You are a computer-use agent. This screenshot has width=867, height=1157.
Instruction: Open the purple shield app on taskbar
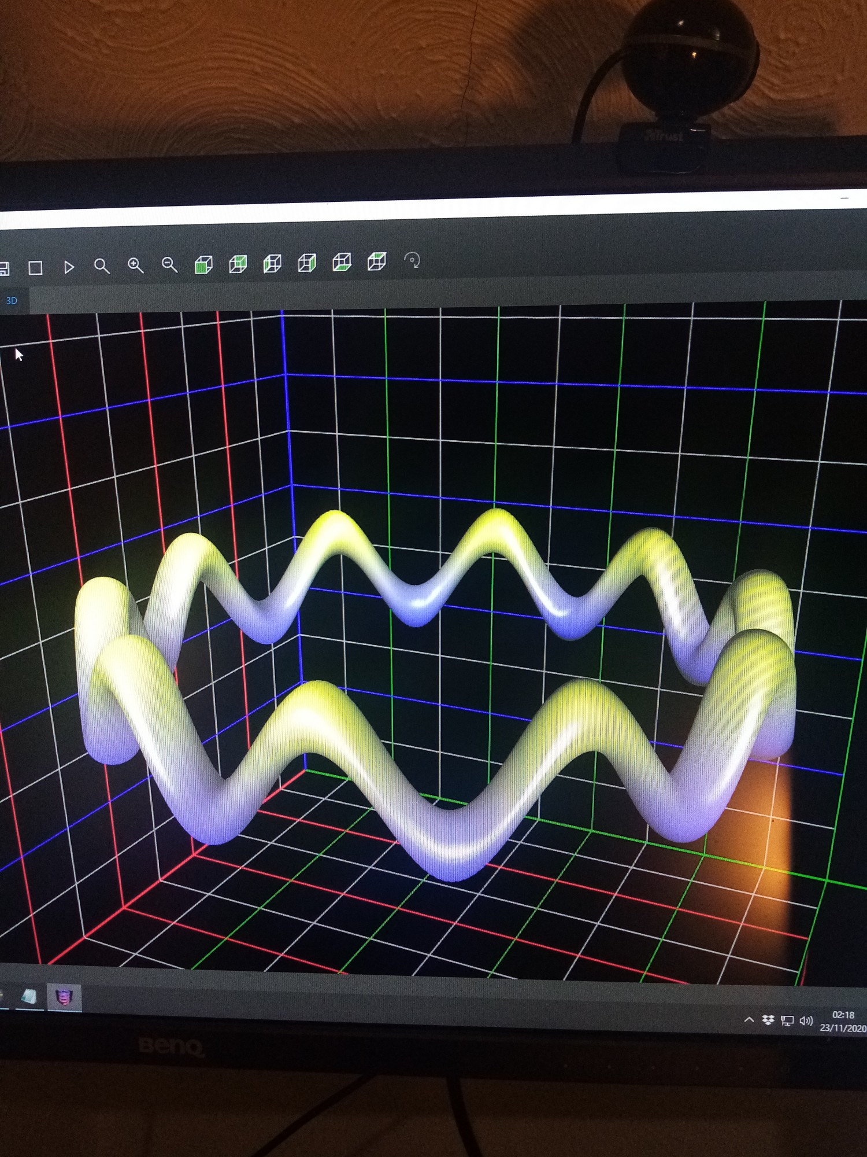click(64, 997)
